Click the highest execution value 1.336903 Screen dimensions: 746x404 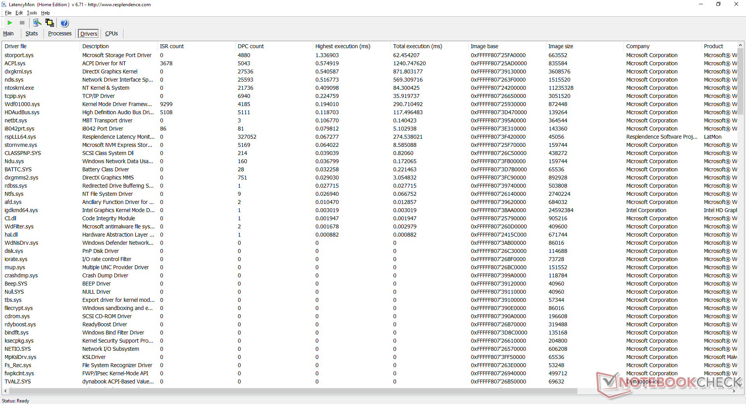pyautogui.click(x=327, y=55)
